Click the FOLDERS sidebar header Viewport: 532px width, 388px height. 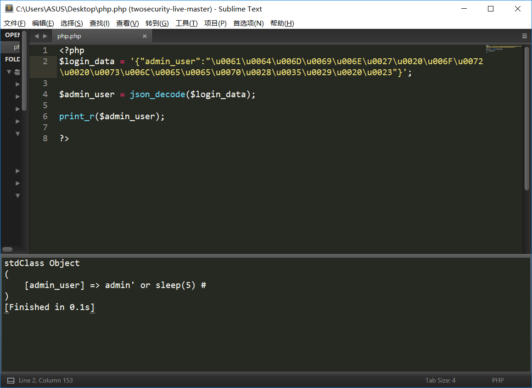12,59
